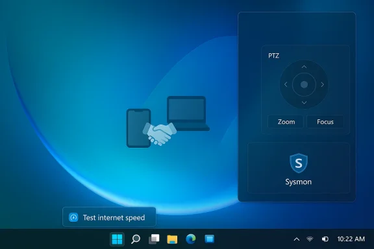
Task: Open the Sysmon shield icon
Action: point(299,163)
